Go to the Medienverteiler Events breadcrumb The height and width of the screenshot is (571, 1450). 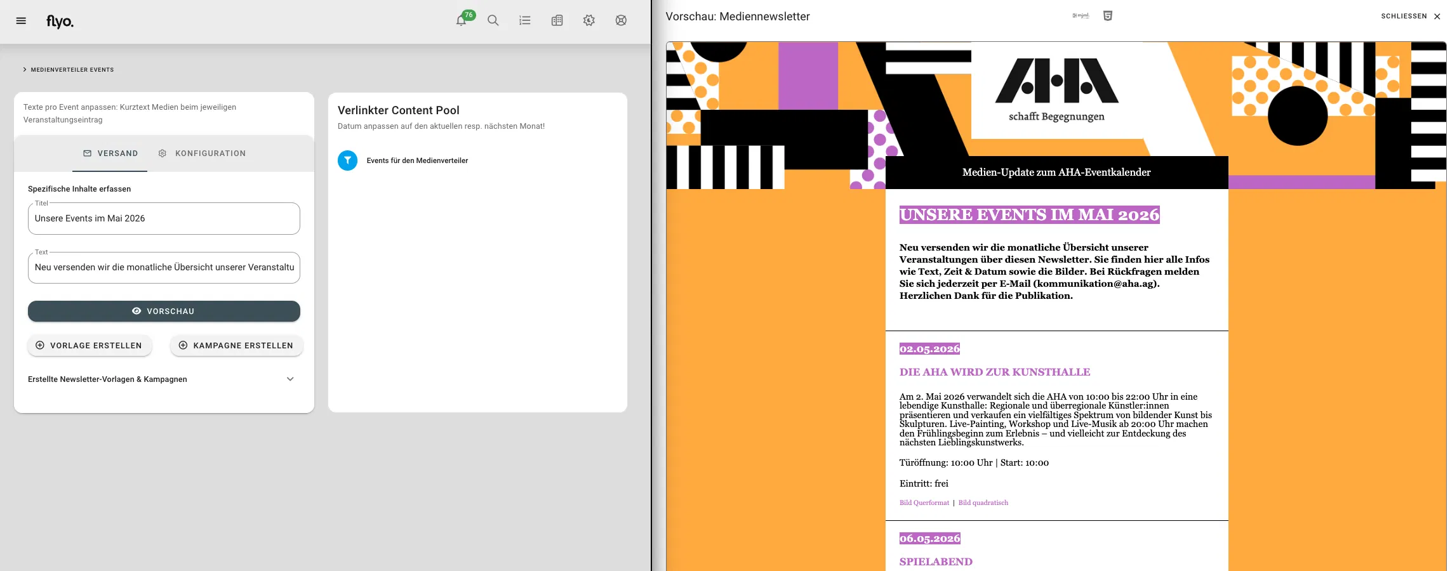[72, 70]
